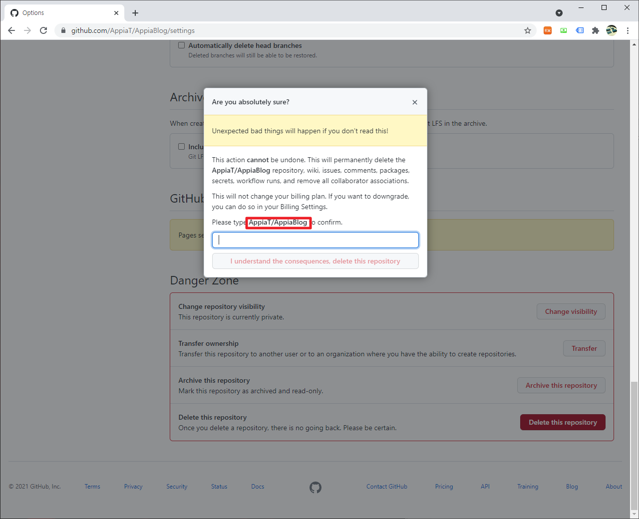The image size is (639, 519).
Task: Click 'I understand the consequences, delete this repository'
Action: (316, 261)
